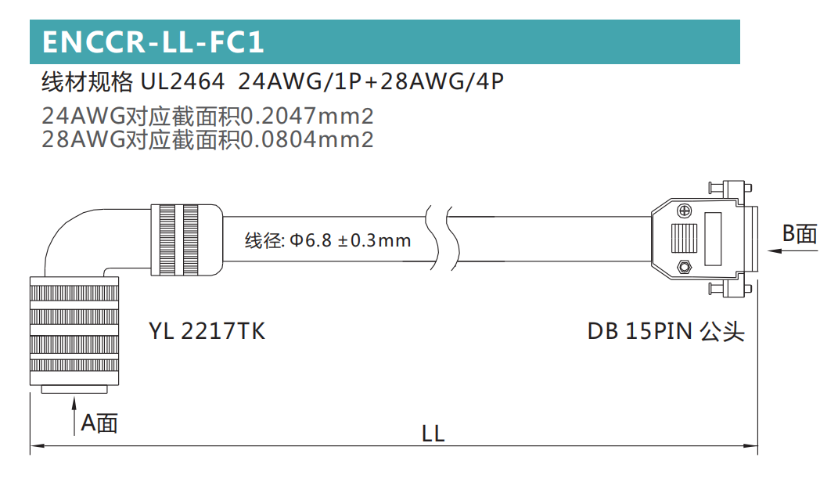Click the ENCCR-LL-FC1 title banner

pyautogui.click(x=385, y=41)
